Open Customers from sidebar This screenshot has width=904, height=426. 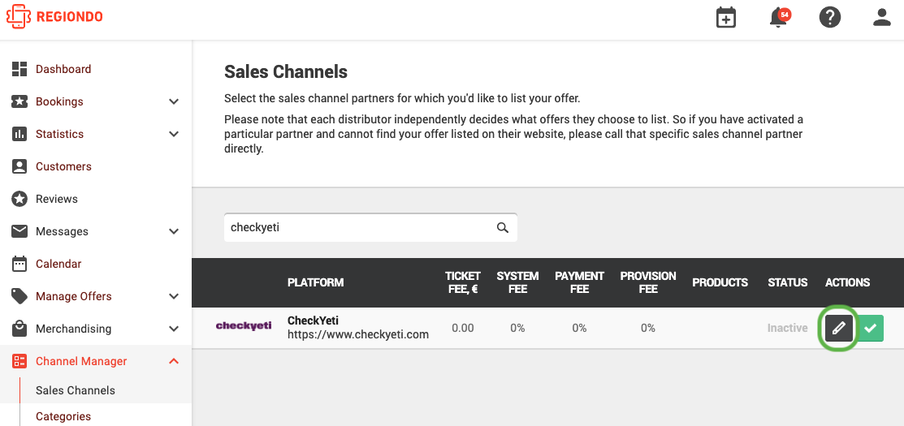tap(63, 166)
